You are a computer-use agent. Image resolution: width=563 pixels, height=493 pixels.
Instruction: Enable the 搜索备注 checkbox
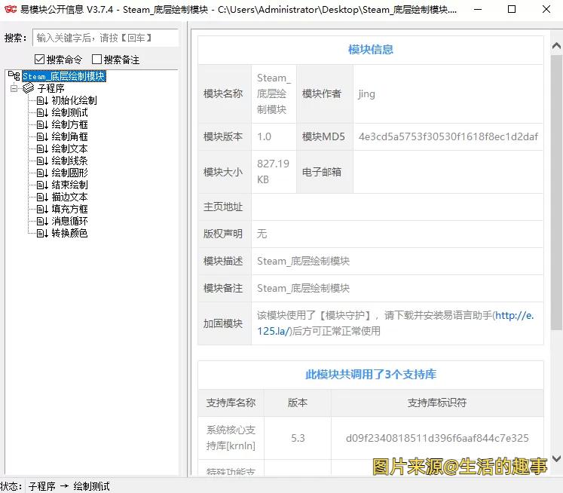pyautogui.click(x=96, y=60)
